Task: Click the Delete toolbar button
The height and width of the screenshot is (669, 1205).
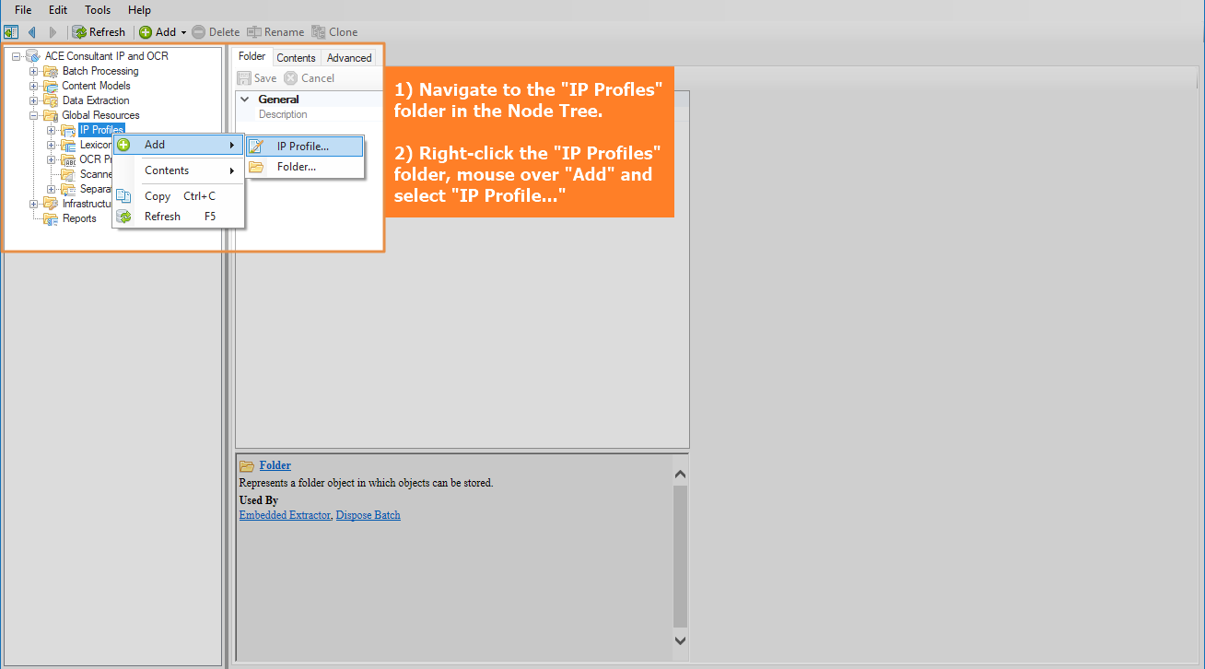Action: pos(216,32)
